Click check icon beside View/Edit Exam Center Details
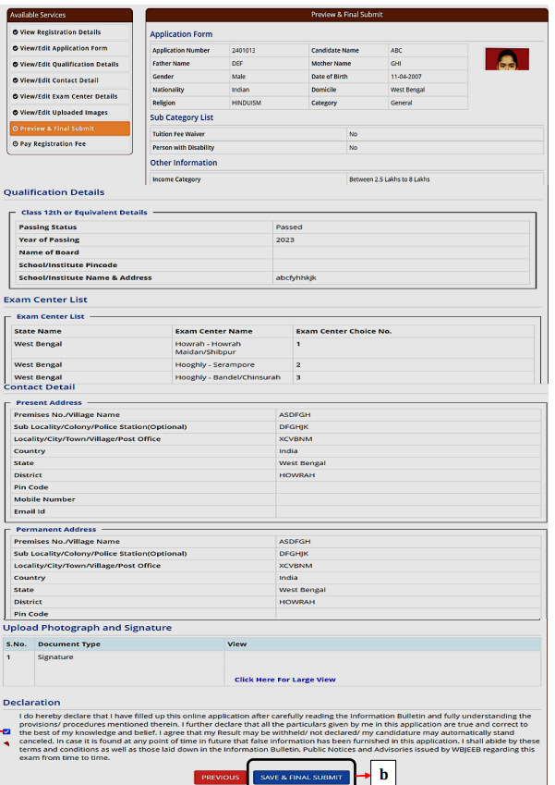This screenshot has height=785, width=555. click(x=14, y=96)
